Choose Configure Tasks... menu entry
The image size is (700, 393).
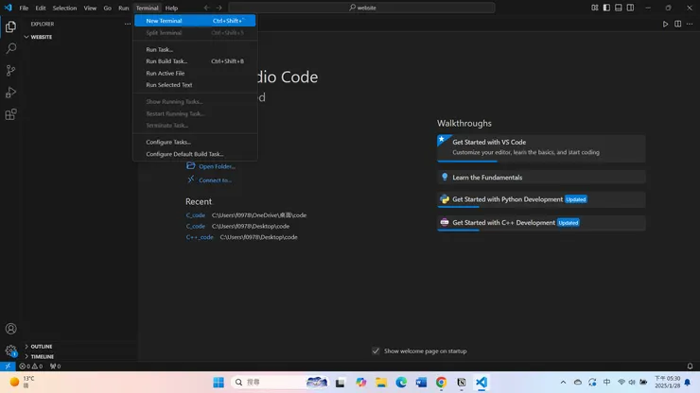pos(168,142)
